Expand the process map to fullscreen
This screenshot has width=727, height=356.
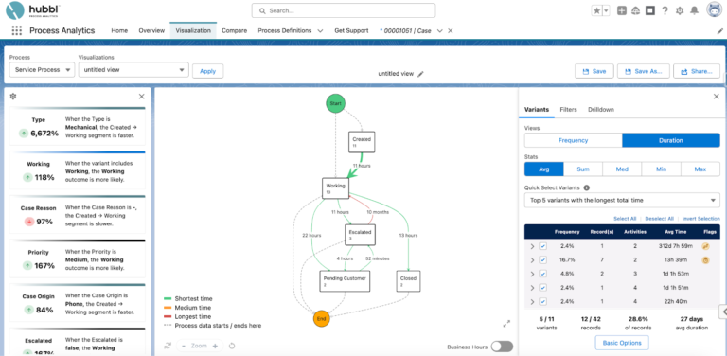(x=506, y=324)
